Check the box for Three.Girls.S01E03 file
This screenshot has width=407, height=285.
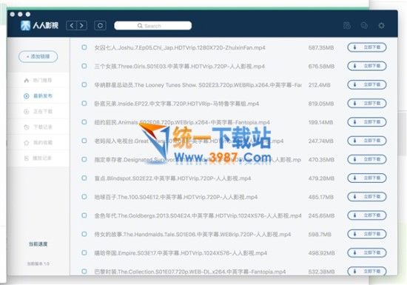[x=84, y=66]
